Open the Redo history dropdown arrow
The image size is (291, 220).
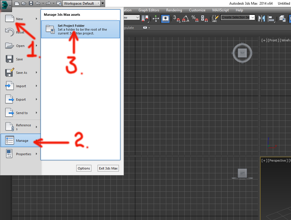click(53, 3)
